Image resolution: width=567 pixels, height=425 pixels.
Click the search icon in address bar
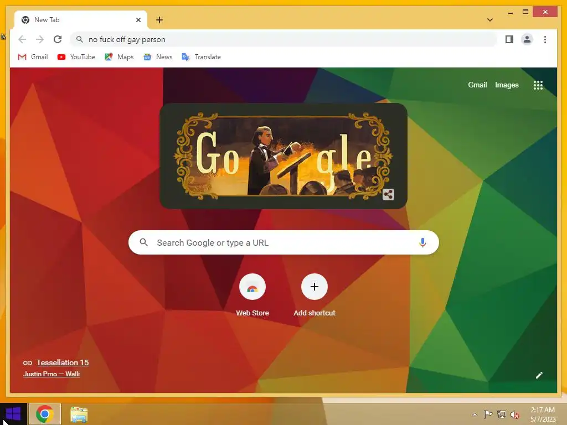(80, 39)
